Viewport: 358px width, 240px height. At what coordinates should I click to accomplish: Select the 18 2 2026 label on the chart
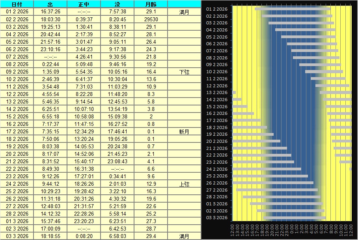coord(217,127)
